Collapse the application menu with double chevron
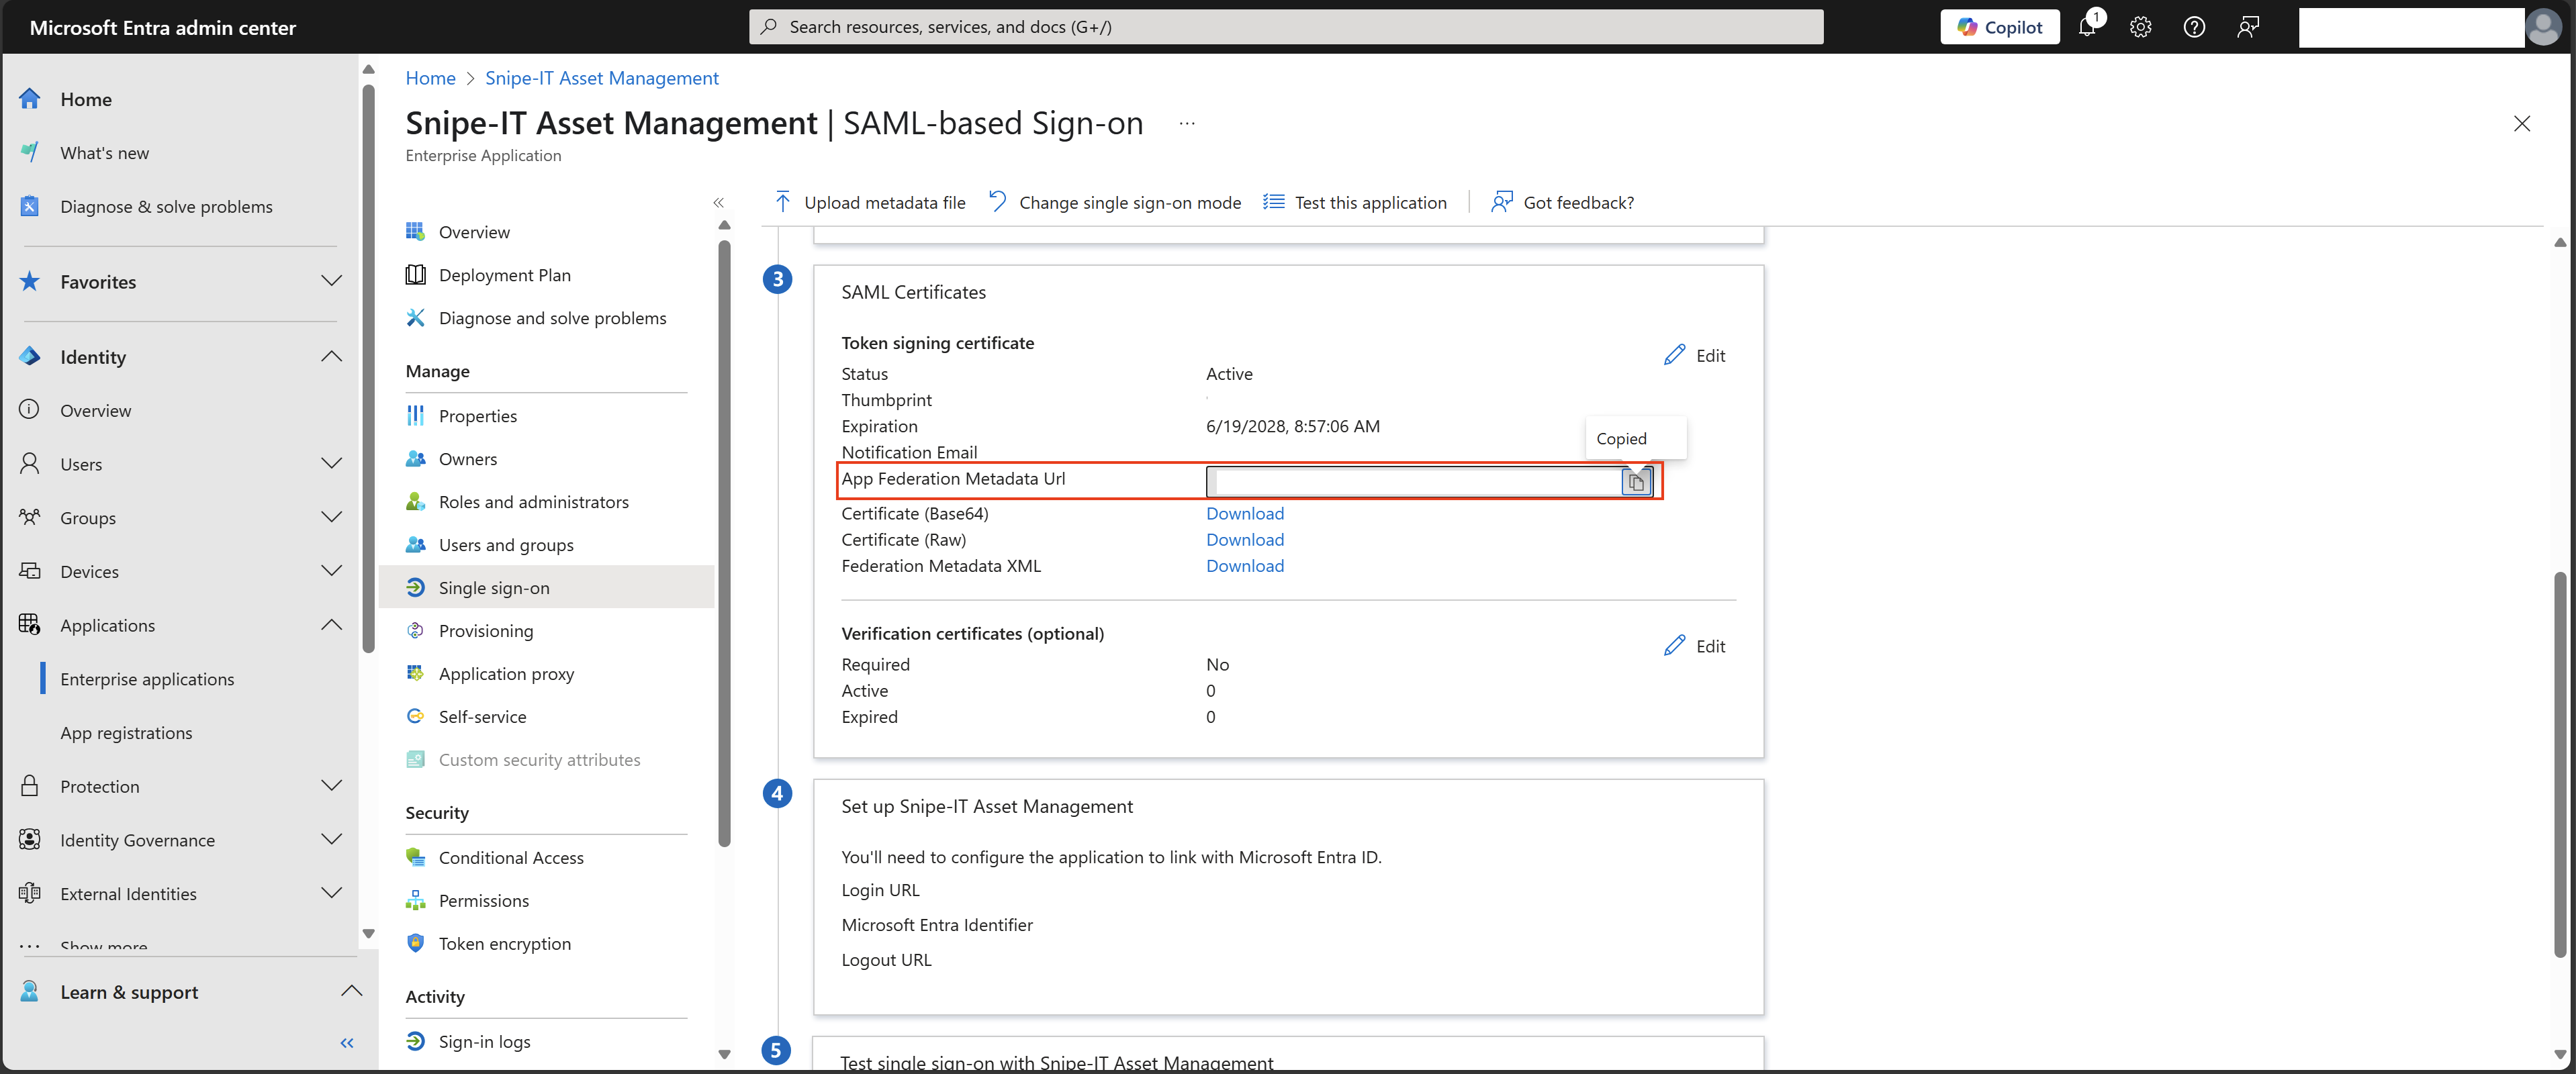 click(x=718, y=202)
